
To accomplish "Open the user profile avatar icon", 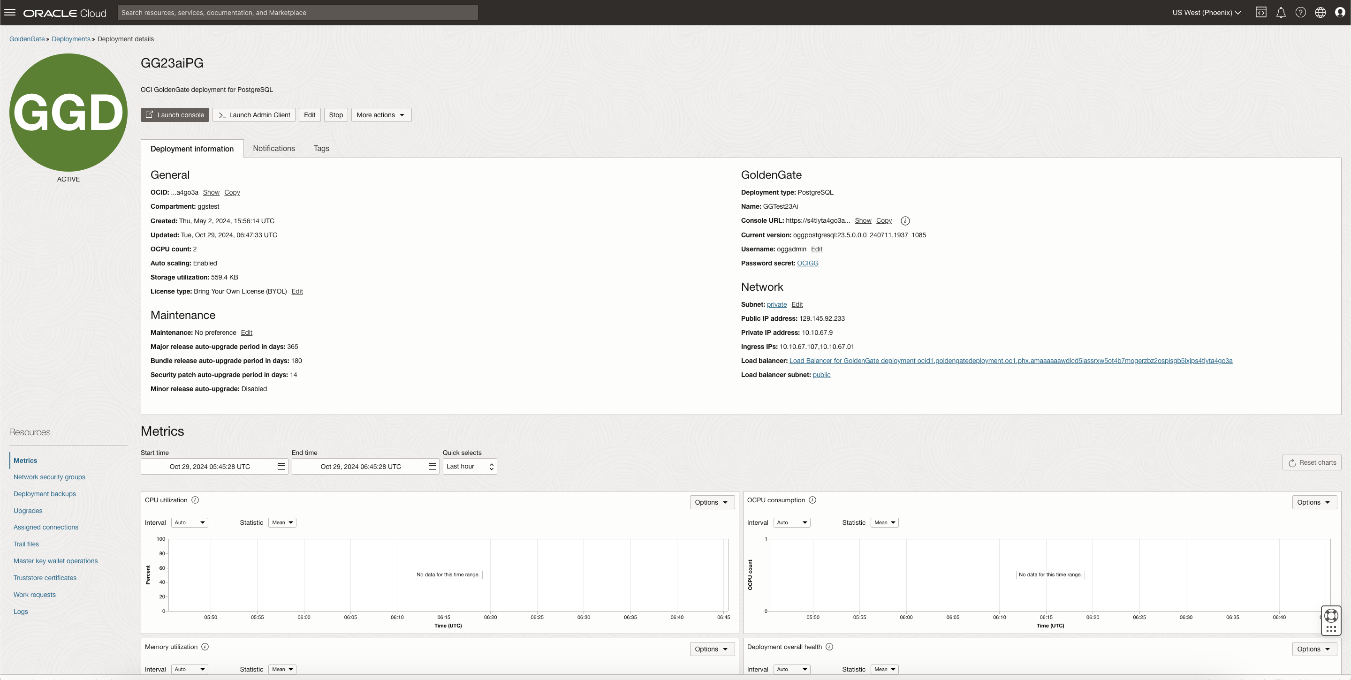I will (1340, 13).
